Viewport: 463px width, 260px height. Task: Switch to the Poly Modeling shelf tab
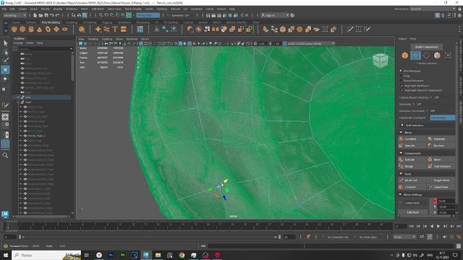click(51, 22)
